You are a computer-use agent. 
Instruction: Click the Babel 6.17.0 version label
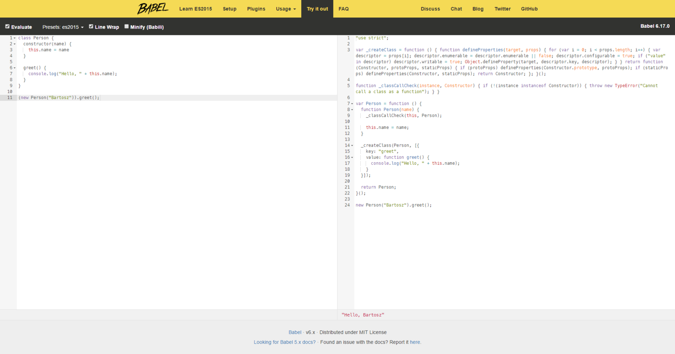pos(655,26)
